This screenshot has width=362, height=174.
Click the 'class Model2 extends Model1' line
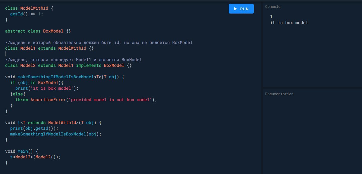pos(68,65)
